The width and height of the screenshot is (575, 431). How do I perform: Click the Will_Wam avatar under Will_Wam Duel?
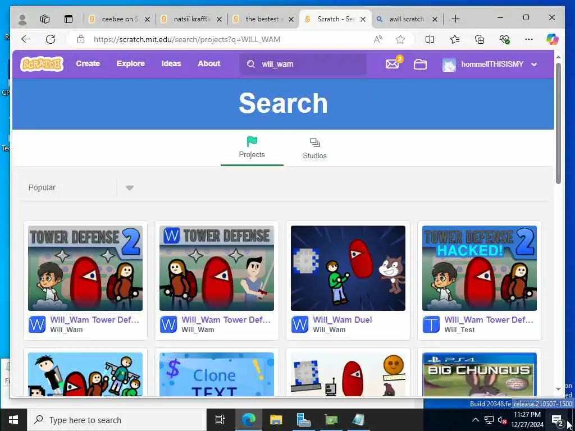tap(300, 324)
